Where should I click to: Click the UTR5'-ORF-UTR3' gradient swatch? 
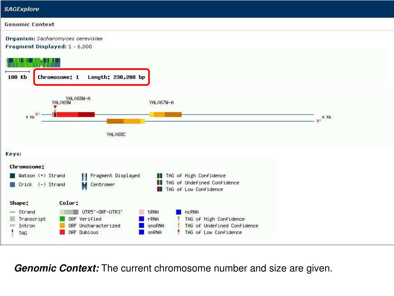tap(69, 212)
